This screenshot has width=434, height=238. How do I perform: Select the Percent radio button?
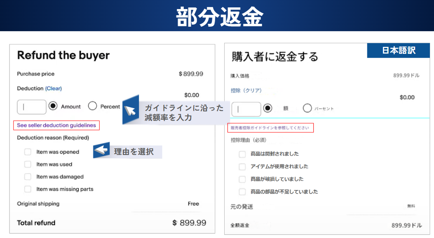pos(93,106)
